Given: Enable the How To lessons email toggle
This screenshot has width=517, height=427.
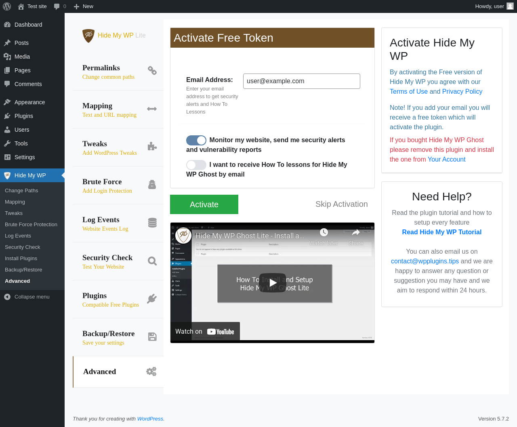Looking at the screenshot, I should [x=196, y=165].
